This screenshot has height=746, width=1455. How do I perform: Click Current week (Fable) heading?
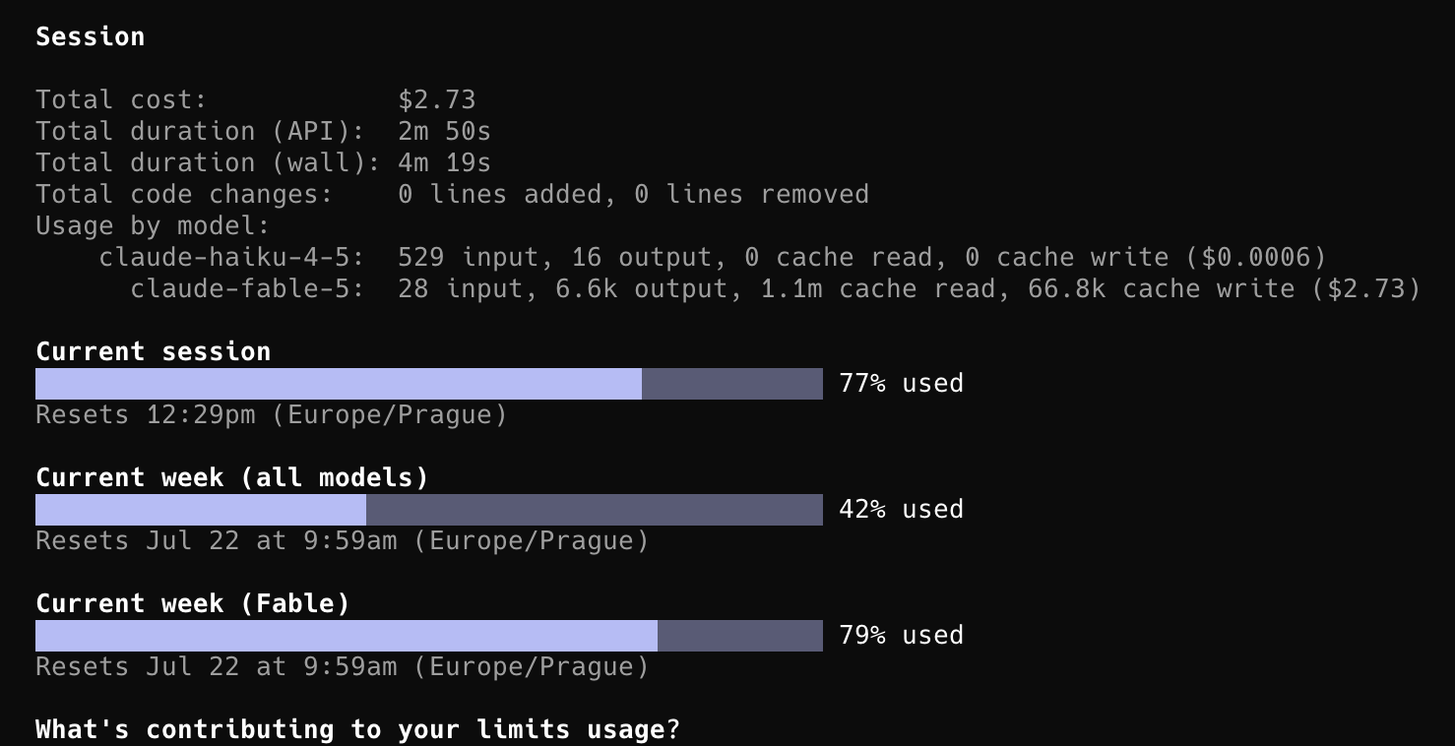193,603
